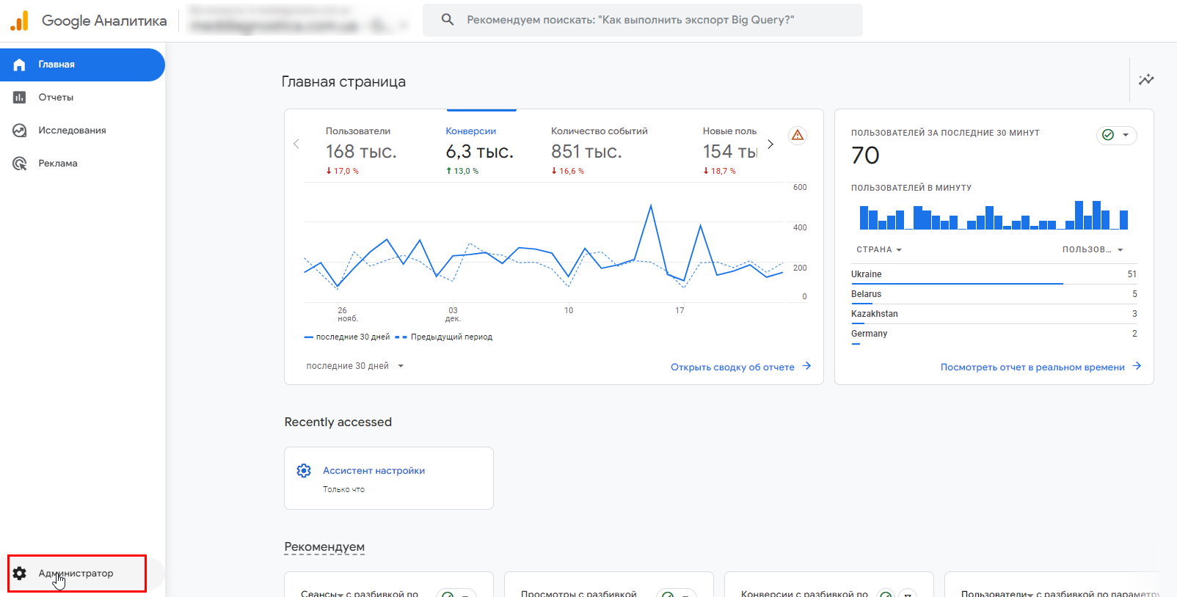Screen dimensions: 1177x597
Task: Open the Отчеты reports section
Action: pyautogui.click(x=82, y=98)
